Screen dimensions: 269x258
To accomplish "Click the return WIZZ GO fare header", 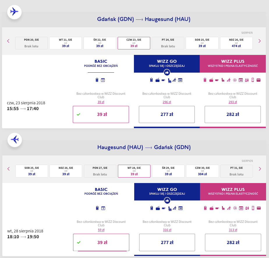I will pos(167,192).
